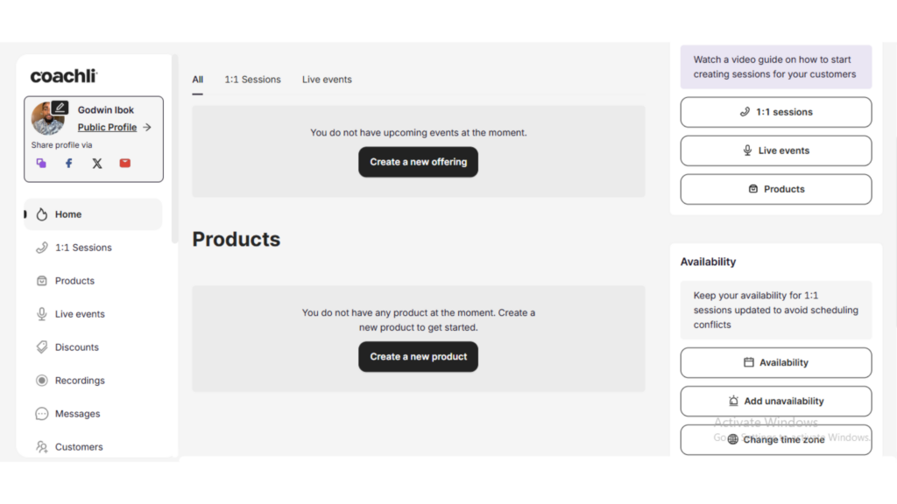The height and width of the screenshot is (504, 897).
Task: Share profile via the Facebook icon
Action: pos(68,164)
